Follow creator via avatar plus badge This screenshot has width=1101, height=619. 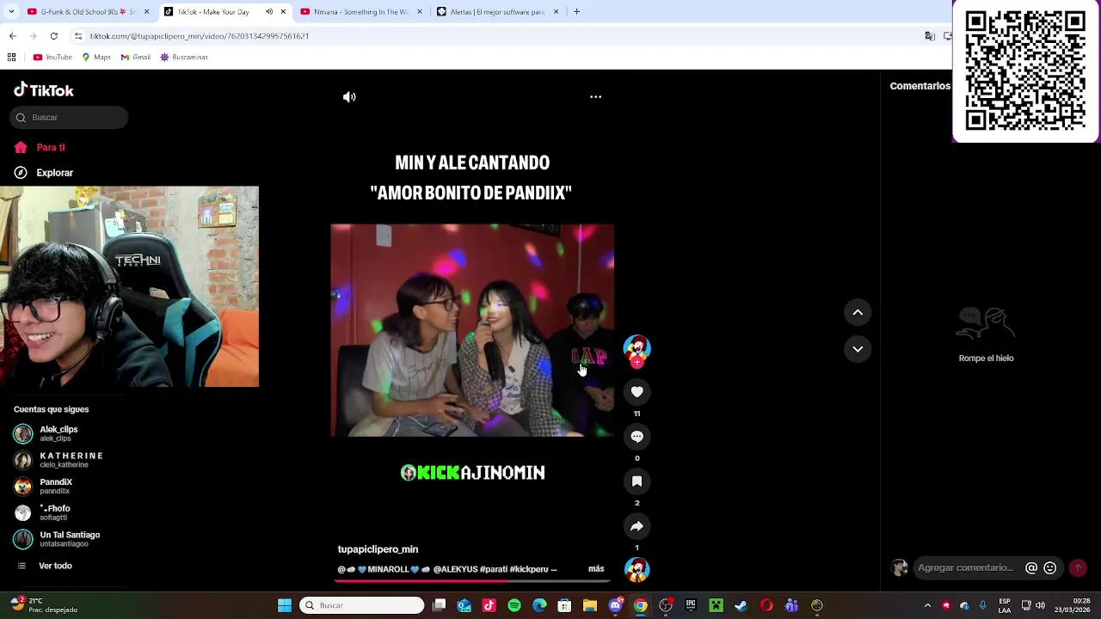pos(637,363)
